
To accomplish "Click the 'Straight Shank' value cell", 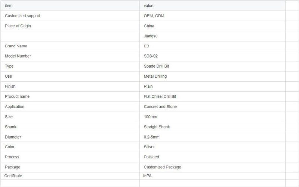I will (157, 127).
